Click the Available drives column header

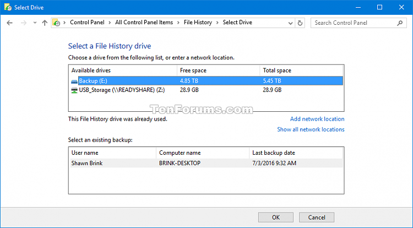click(x=123, y=70)
